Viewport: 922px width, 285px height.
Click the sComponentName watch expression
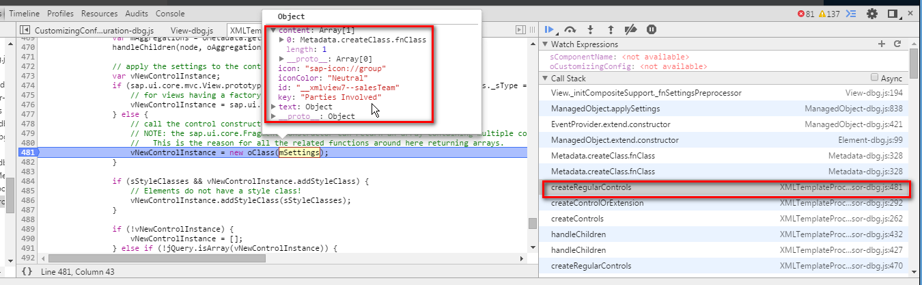click(x=619, y=57)
